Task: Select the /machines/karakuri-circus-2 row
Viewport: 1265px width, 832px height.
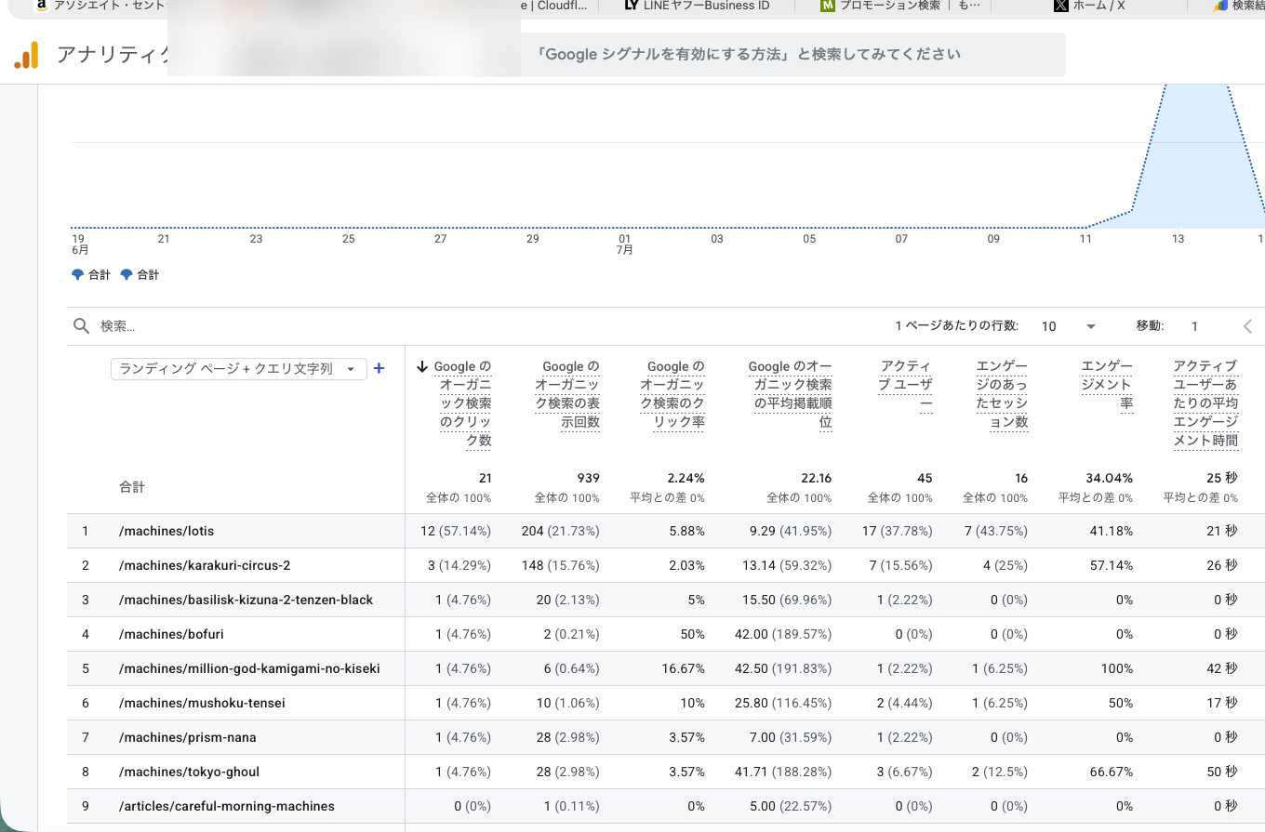Action: coord(666,565)
